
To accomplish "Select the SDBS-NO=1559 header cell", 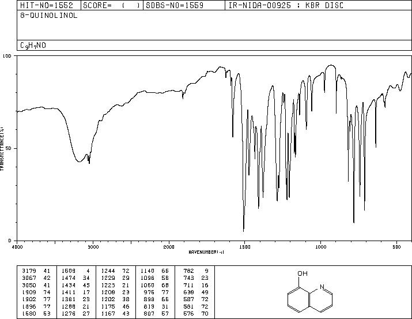I will pyautogui.click(x=175, y=5).
